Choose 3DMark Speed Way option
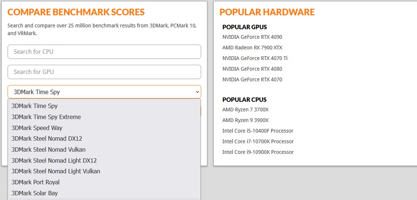Screen dimensions: 417x200 104,128
